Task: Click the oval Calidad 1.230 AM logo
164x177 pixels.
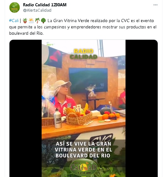Action: pos(84,167)
